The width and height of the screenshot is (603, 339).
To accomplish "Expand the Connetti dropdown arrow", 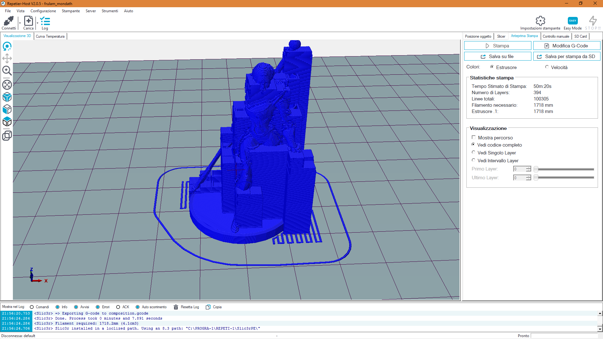I will coord(20,23).
